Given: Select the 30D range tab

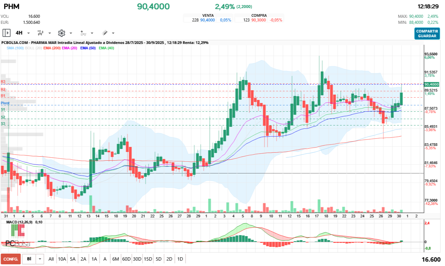Looking at the screenshot, I should coord(137,259).
